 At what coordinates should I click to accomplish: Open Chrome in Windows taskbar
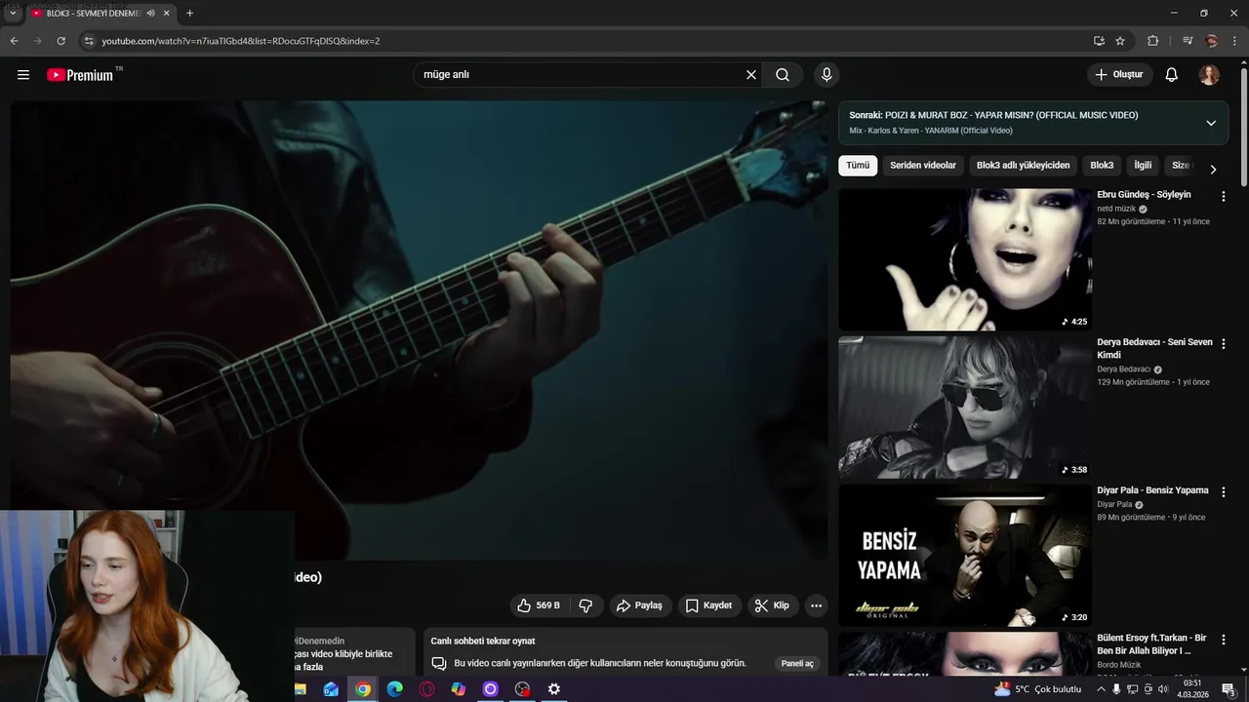[363, 689]
